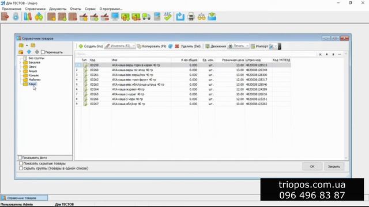Open the Печать dropdown arrow
Viewport: 369px width, 207px height.
click(247, 46)
